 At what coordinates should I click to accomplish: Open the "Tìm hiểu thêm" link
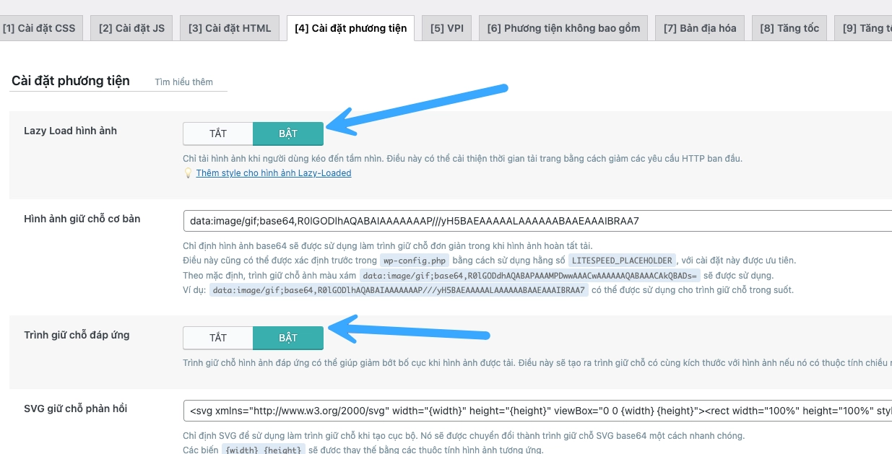tap(183, 82)
